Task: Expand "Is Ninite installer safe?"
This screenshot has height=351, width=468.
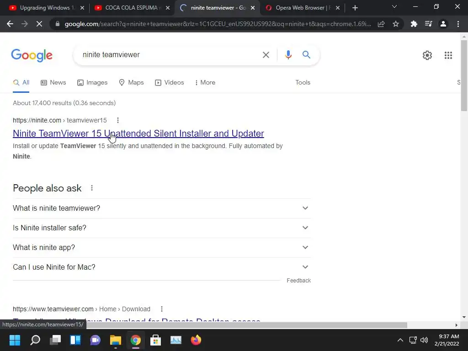Action: (162, 228)
